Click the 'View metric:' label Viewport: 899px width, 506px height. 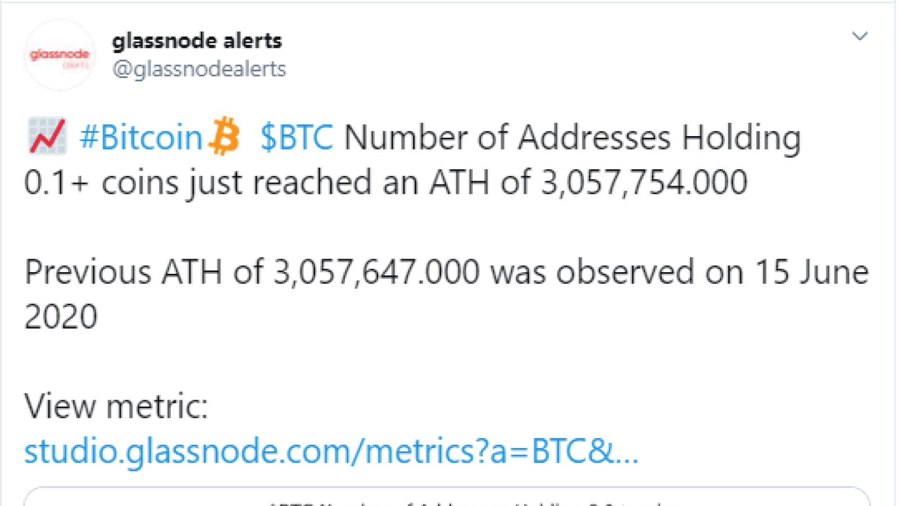pos(116,406)
